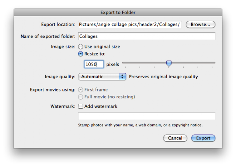Image resolution: width=236 pixels, height=167 pixels.
Task: Click the Preserves original image quality text
Action: point(163,77)
